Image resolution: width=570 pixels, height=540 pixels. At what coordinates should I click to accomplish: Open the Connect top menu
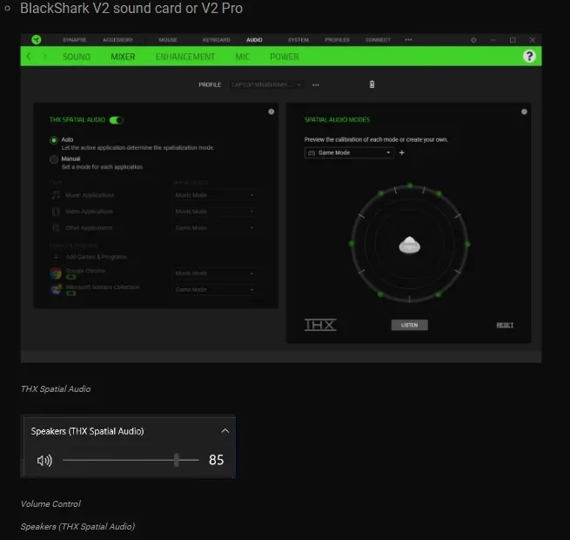[378, 40]
